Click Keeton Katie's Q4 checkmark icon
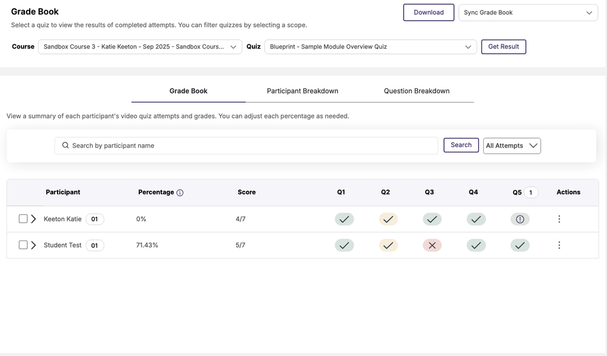The width and height of the screenshot is (607, 356). click(476, 219)
